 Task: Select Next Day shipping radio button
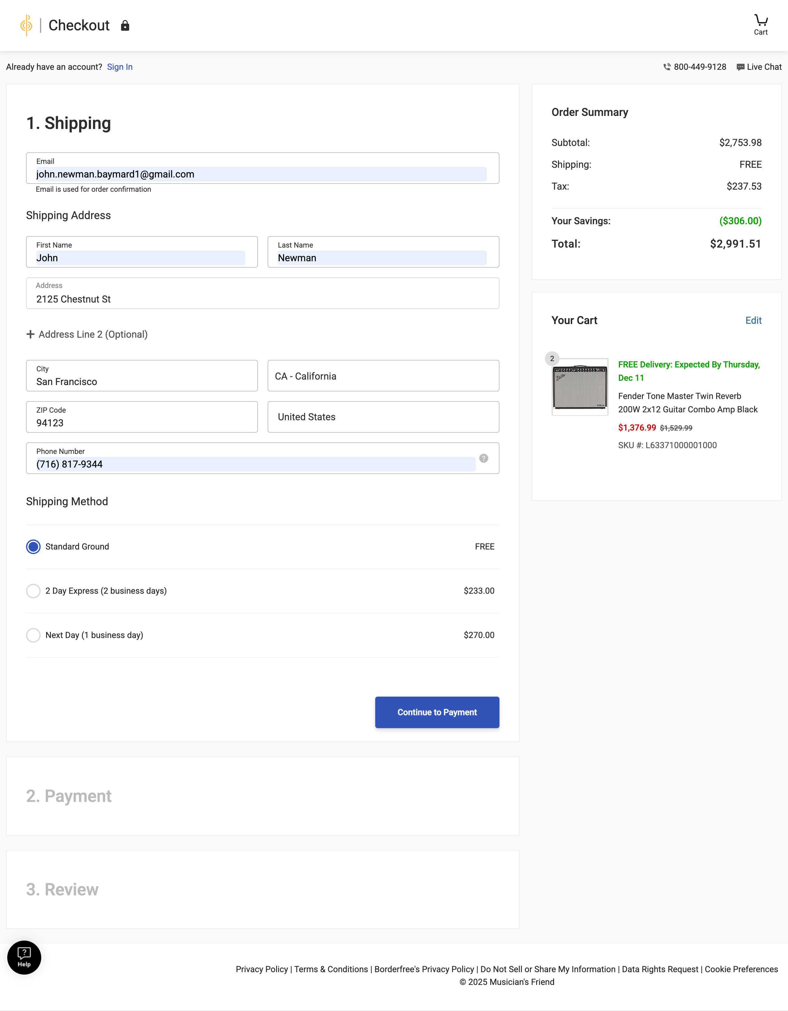coord(33,635)
